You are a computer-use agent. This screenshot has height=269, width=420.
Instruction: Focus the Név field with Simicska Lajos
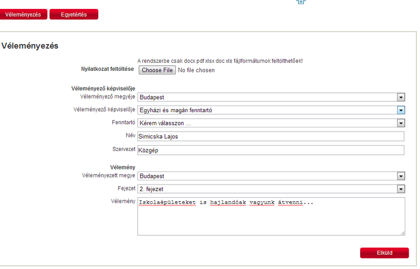click(x=271, y=136)
